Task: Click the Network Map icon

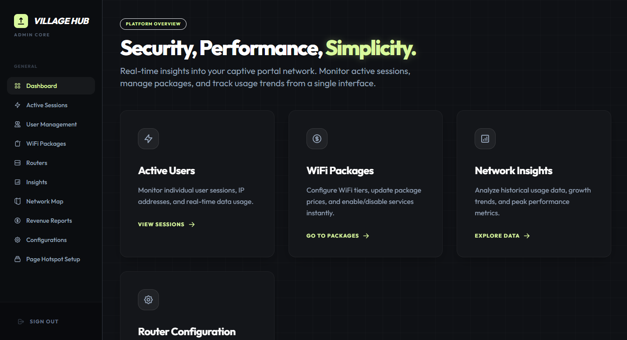Action: pyautogui.click(x=17, y=201)
